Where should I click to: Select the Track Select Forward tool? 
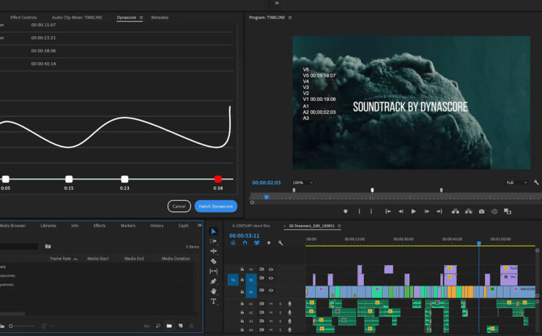pos(214,241)
